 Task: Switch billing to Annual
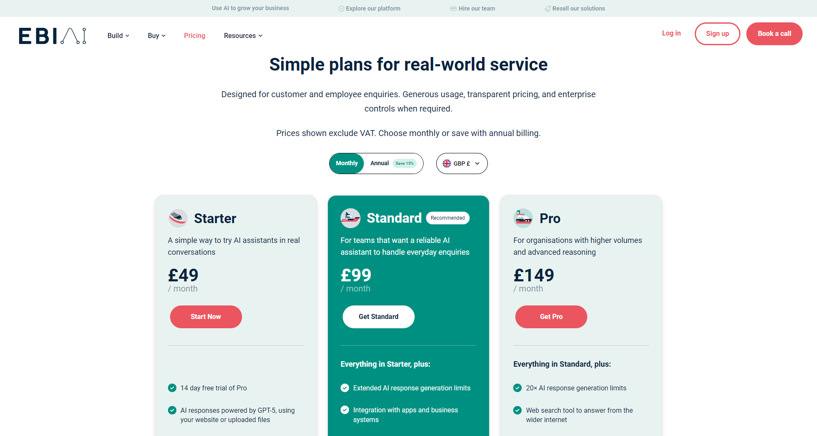click(x=380, y=163)
